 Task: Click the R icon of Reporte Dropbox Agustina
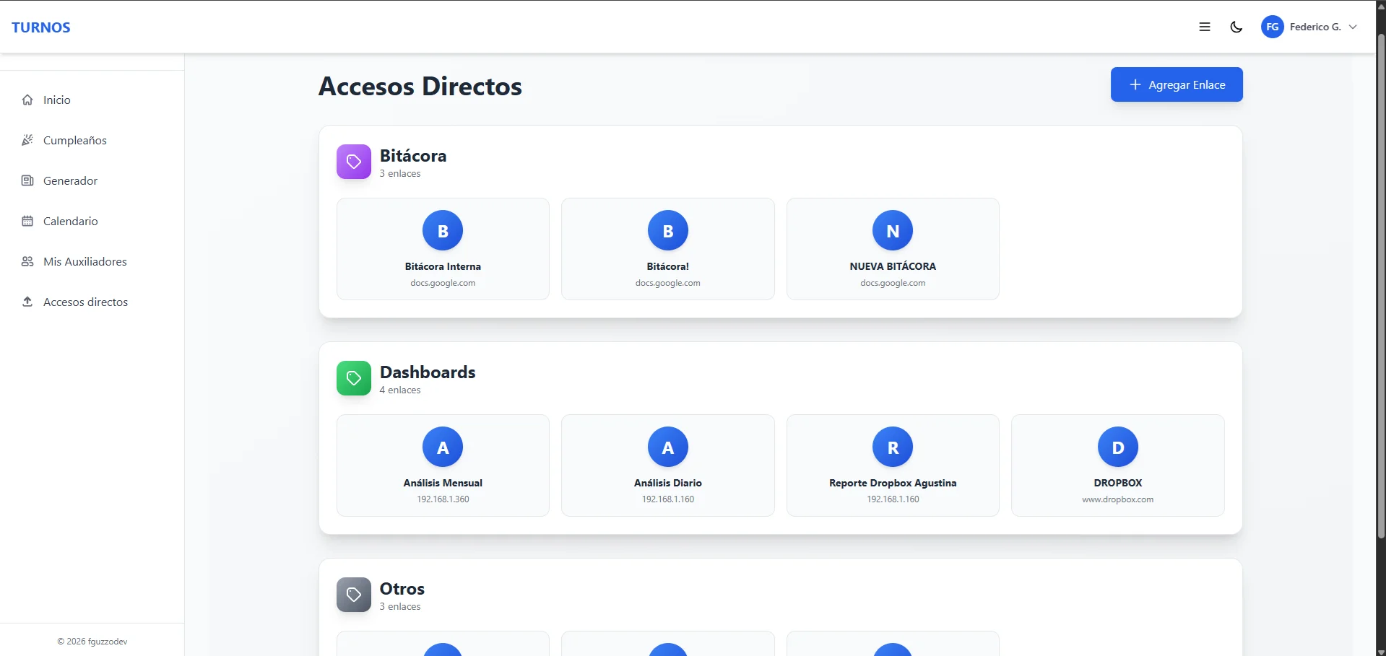(x=893, y=447)
